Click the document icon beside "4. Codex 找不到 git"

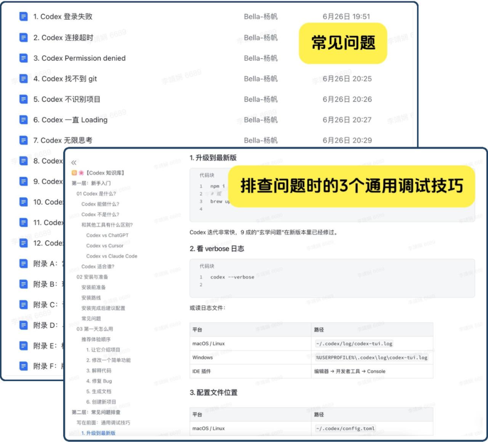click(23, 78)
